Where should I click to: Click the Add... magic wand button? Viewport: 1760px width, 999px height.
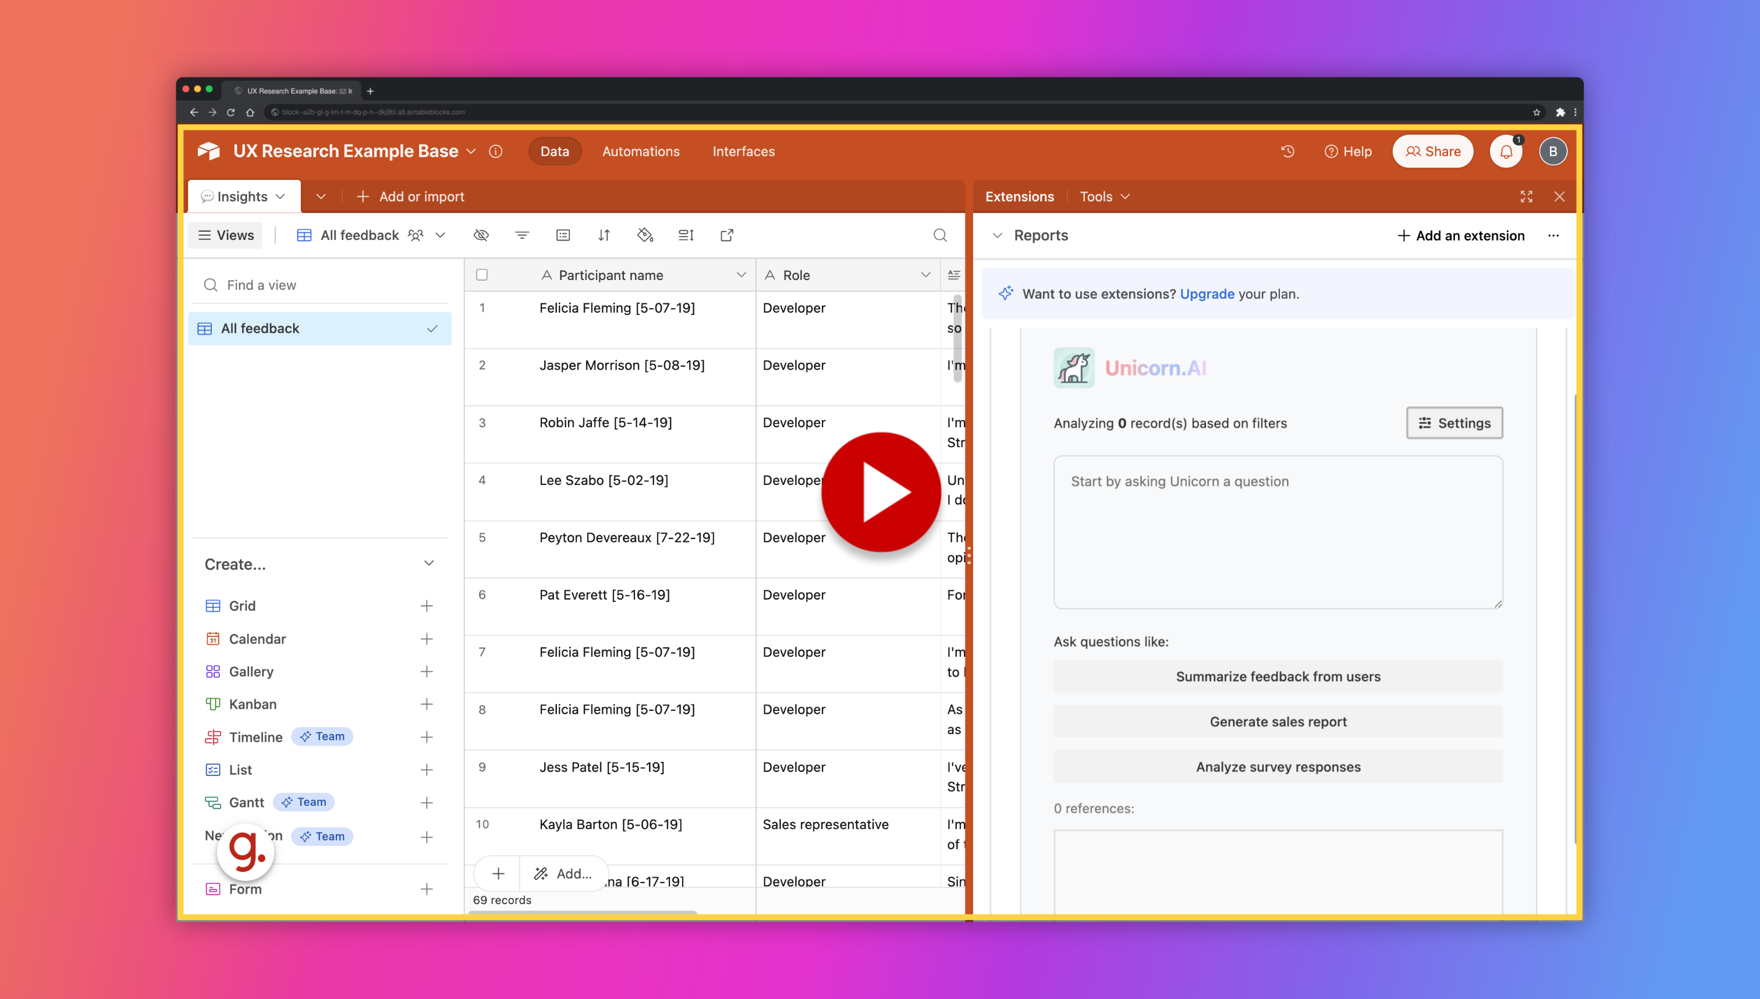[x=563, y=873]
